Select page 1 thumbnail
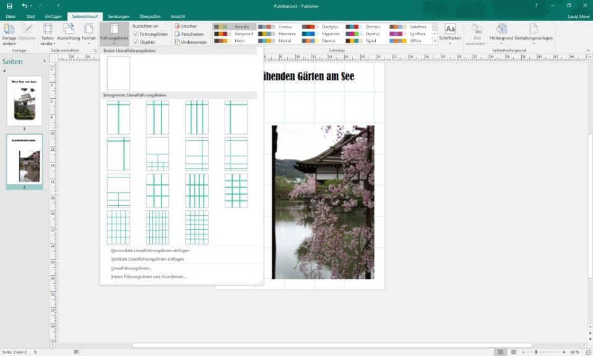 coord(25,101)
